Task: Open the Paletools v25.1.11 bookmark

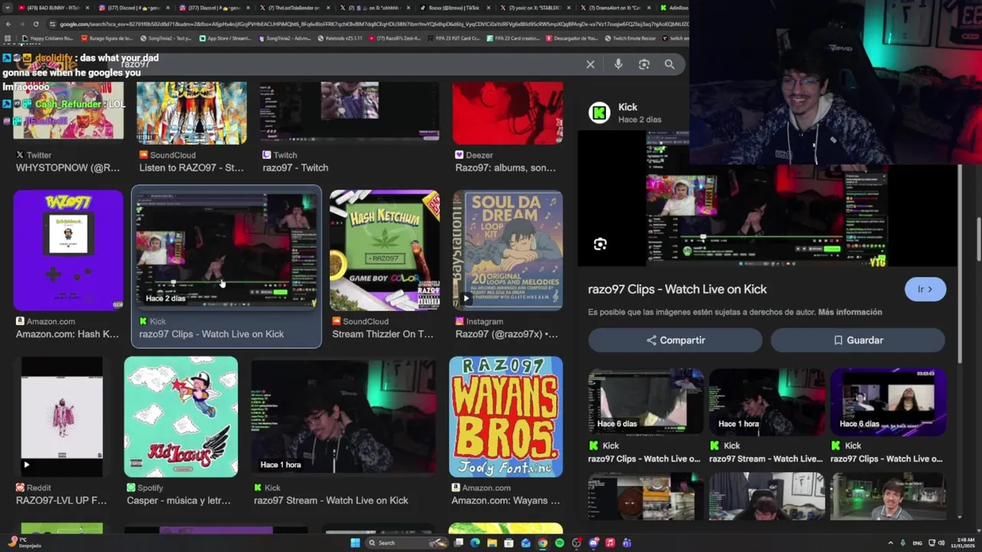Action: coord(340,38)
